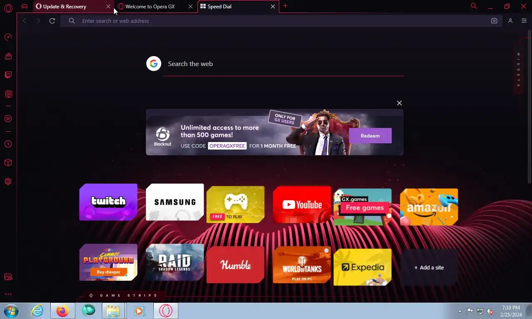Open the profile account icon
Viewport: 532px width, 319px height.
[510, 21]
